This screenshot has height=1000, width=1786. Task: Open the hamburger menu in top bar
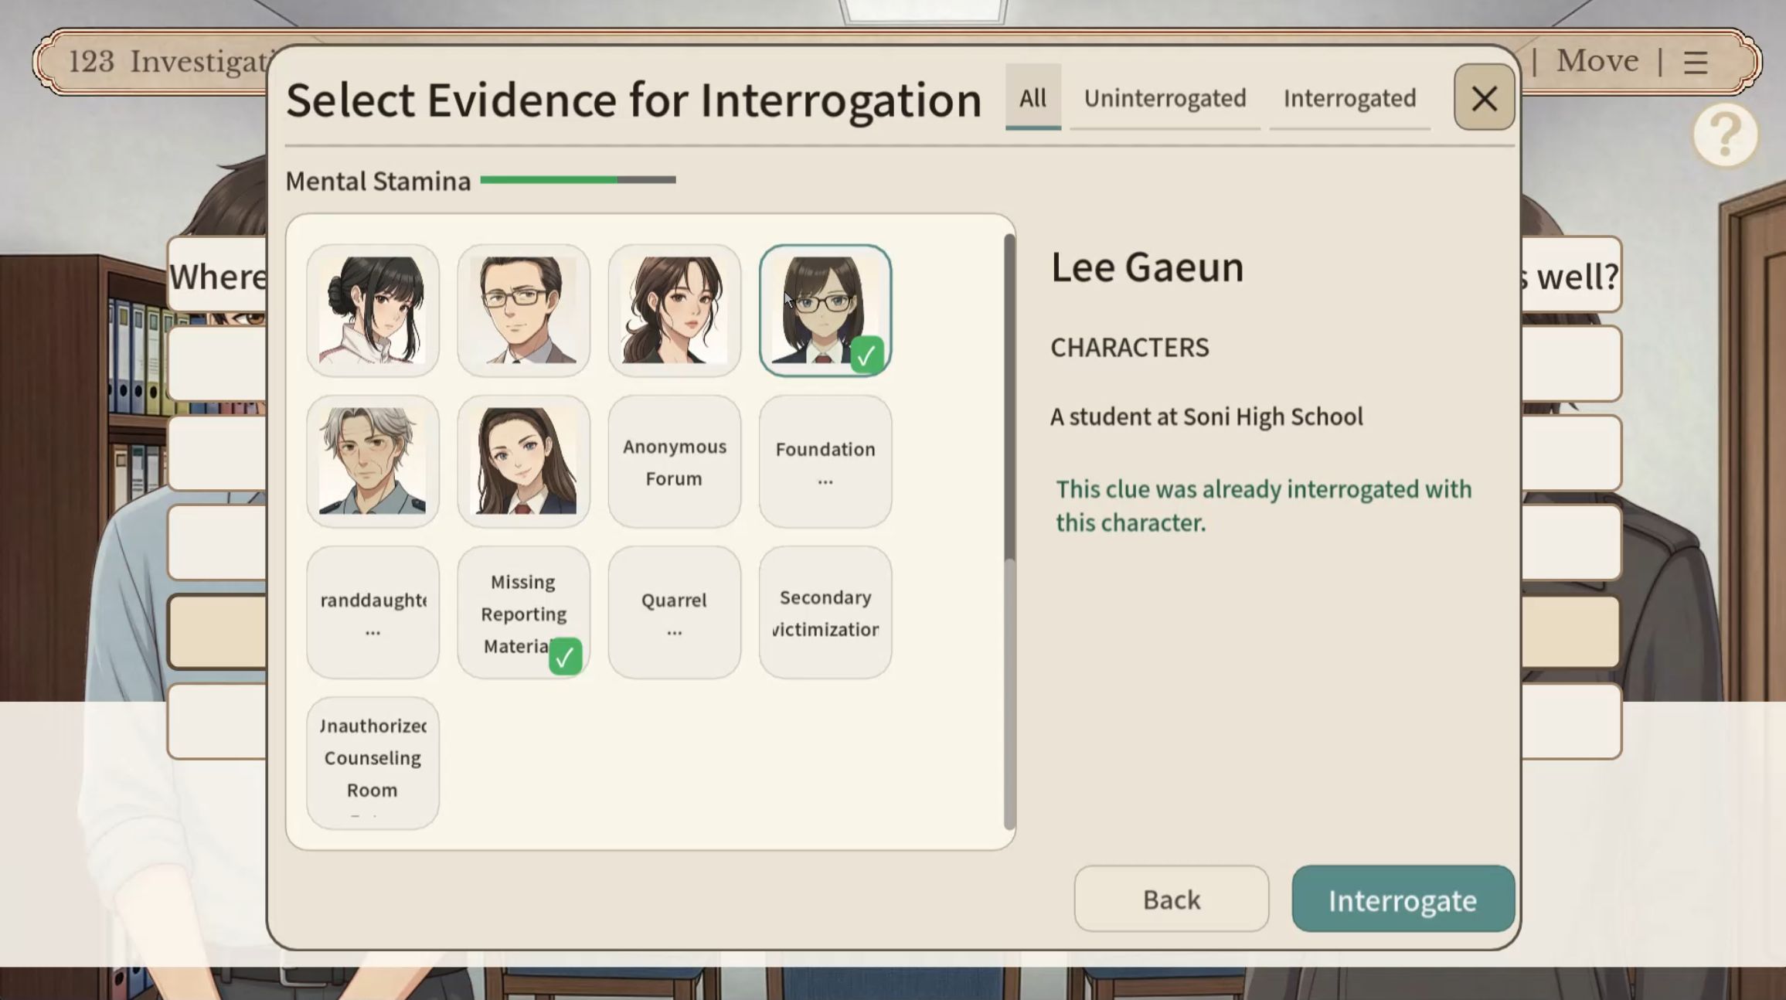tap(1695, 62)
